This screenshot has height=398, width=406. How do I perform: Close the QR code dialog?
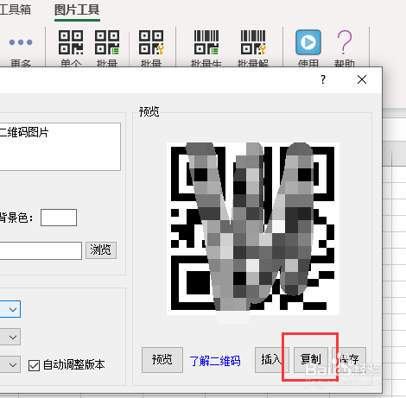click(x=362, y=79)
